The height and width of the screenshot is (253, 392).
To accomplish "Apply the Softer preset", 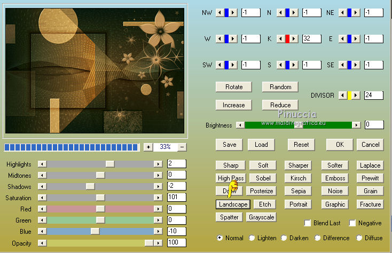I will pos(335,165).
